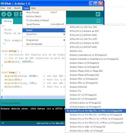Viewport: 126px width, 133px height.
Task: Click the Upload arrow toolbar icon
Action: coord(9,14)
